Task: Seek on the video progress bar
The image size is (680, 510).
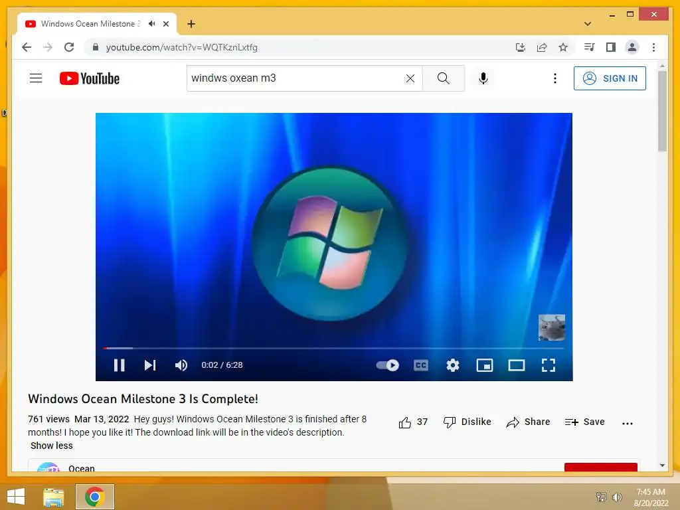Action: point(334,348)
